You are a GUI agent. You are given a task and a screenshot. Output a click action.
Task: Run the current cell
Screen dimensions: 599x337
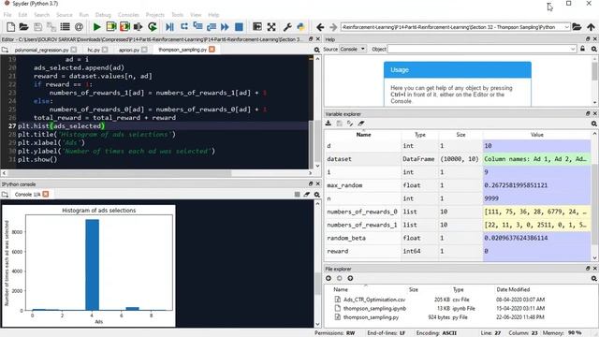tap(111, 27)
